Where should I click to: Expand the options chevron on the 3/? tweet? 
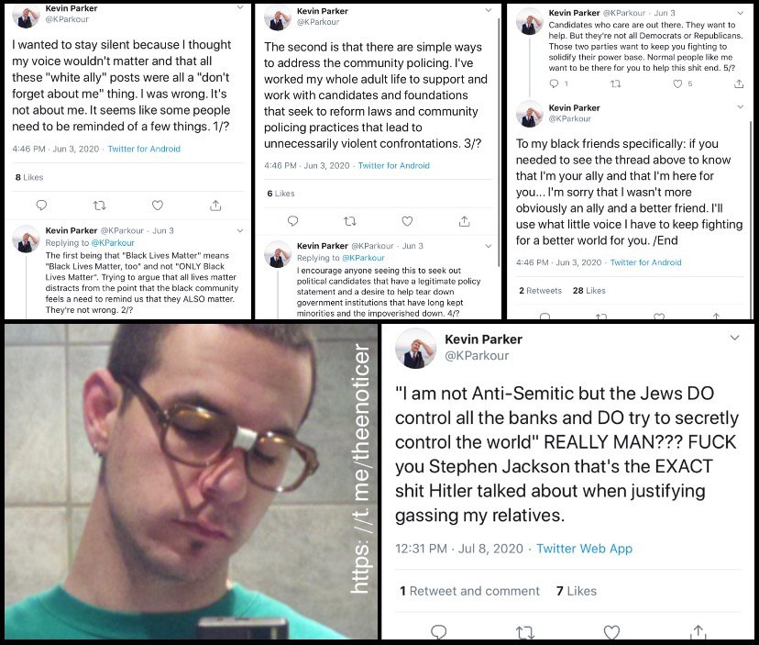[x=489, y=10]
